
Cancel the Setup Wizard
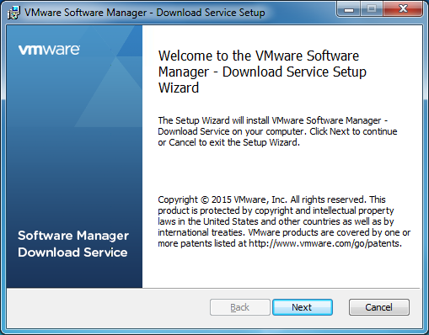(x=378, y=307)
